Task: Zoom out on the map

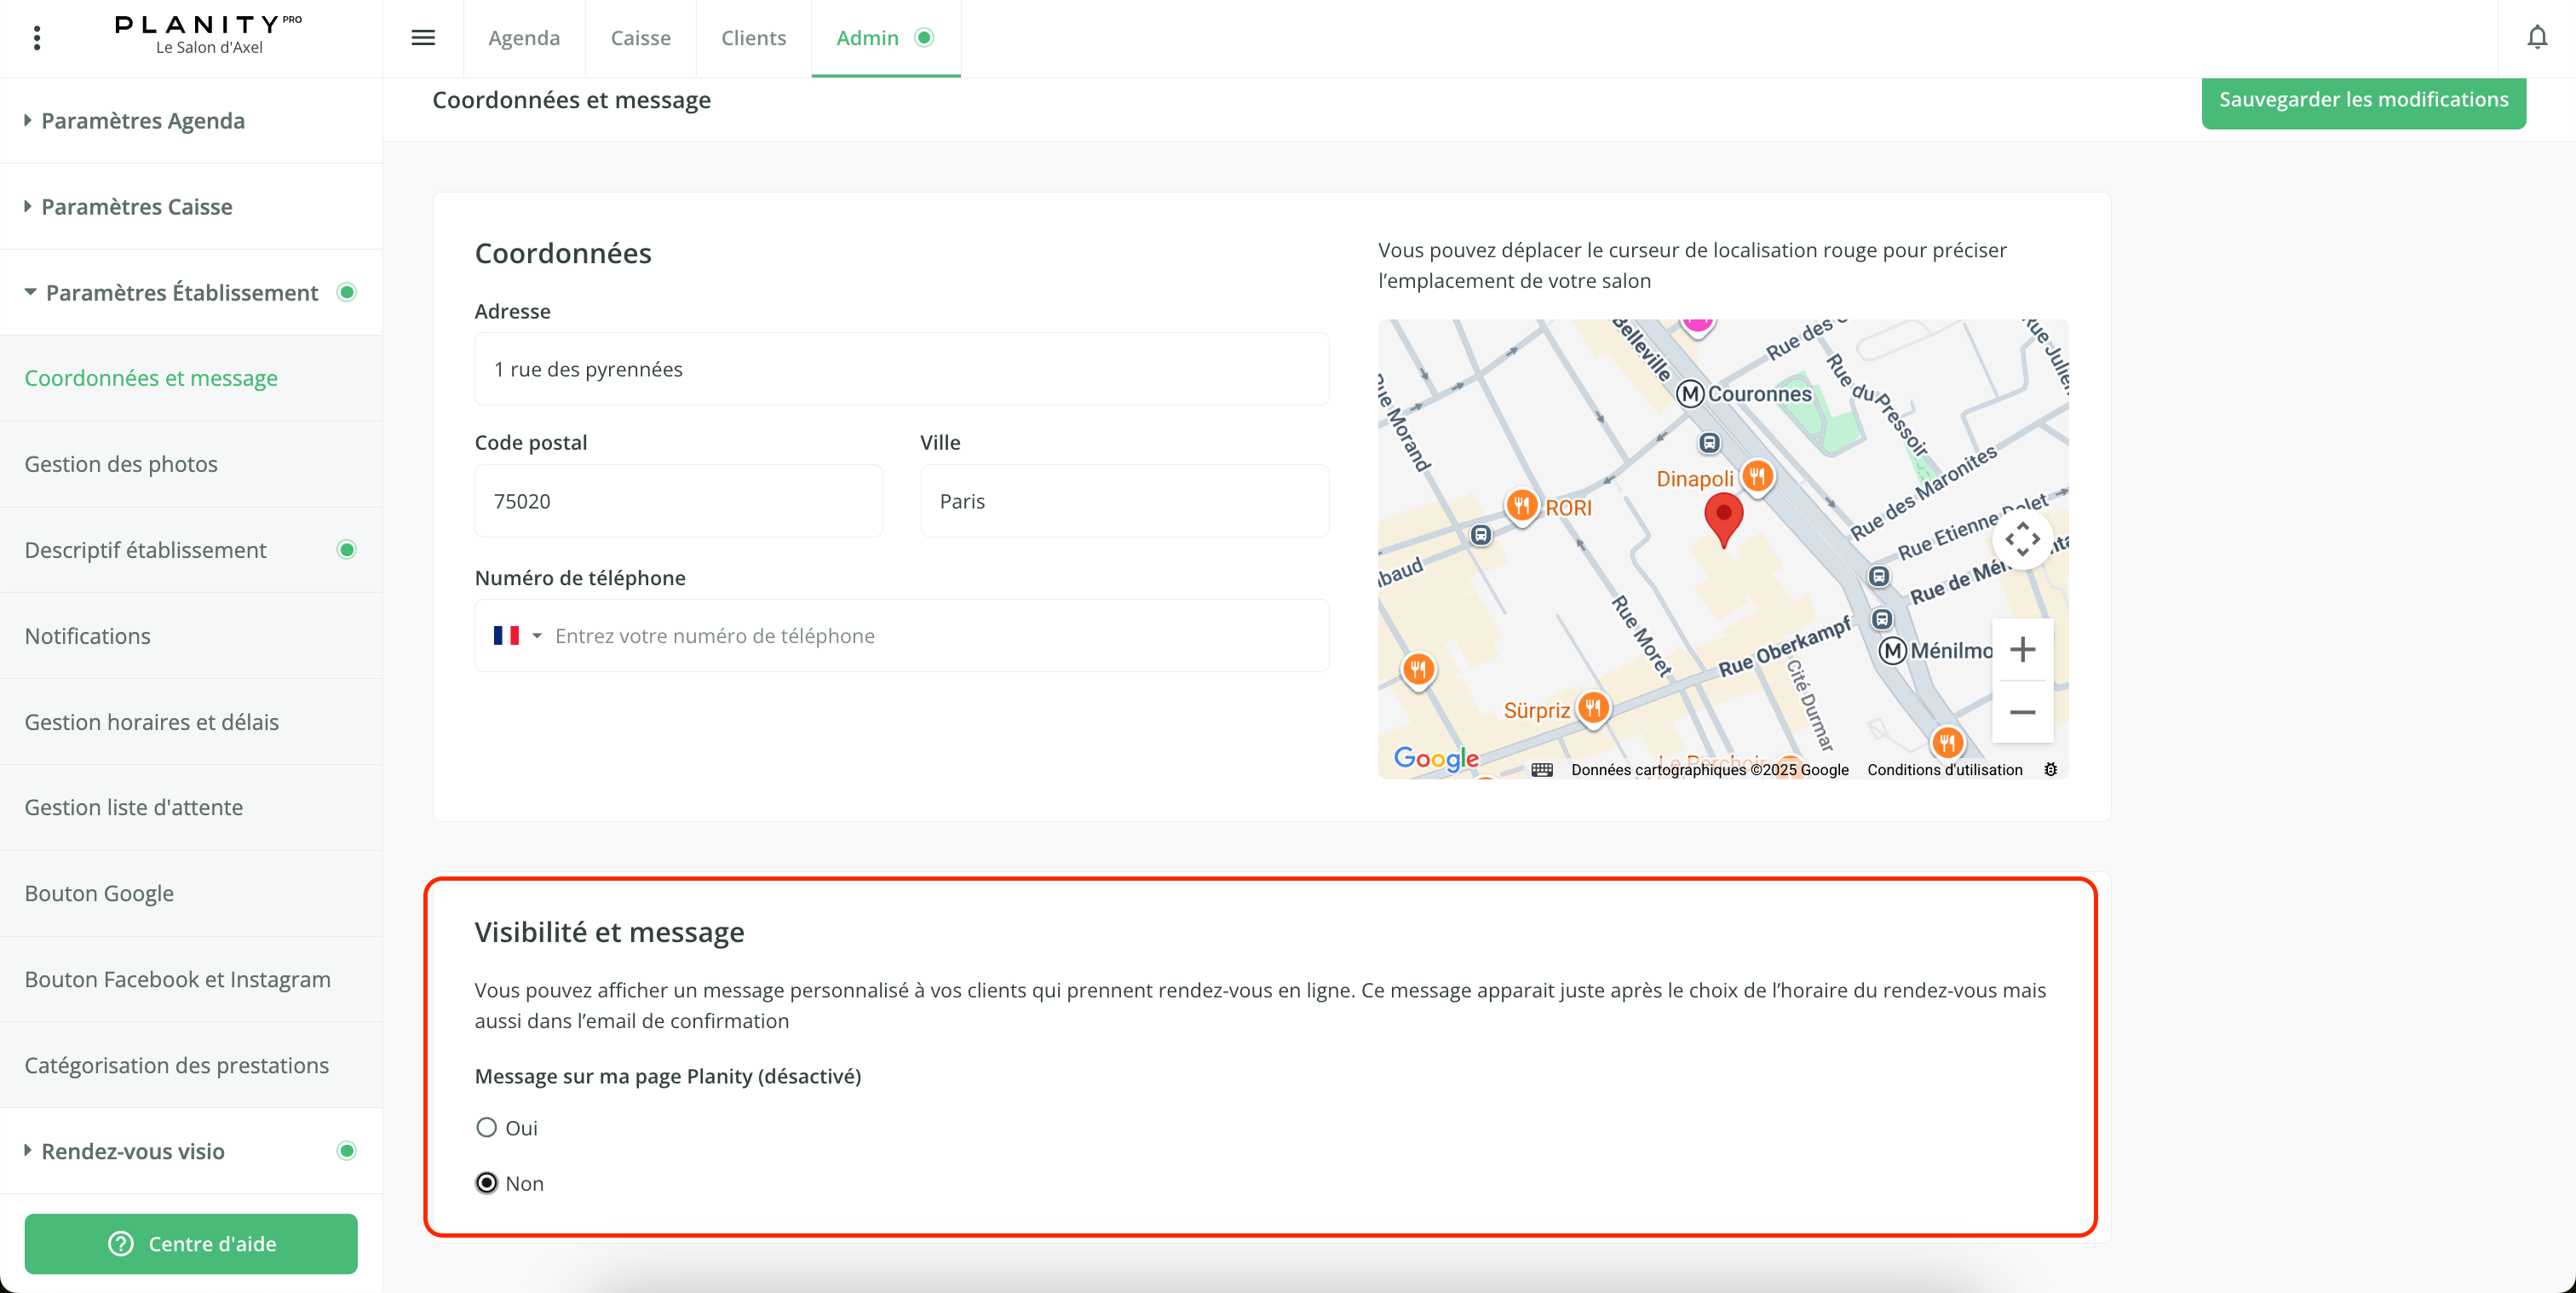Action: tap(2022, 712)
